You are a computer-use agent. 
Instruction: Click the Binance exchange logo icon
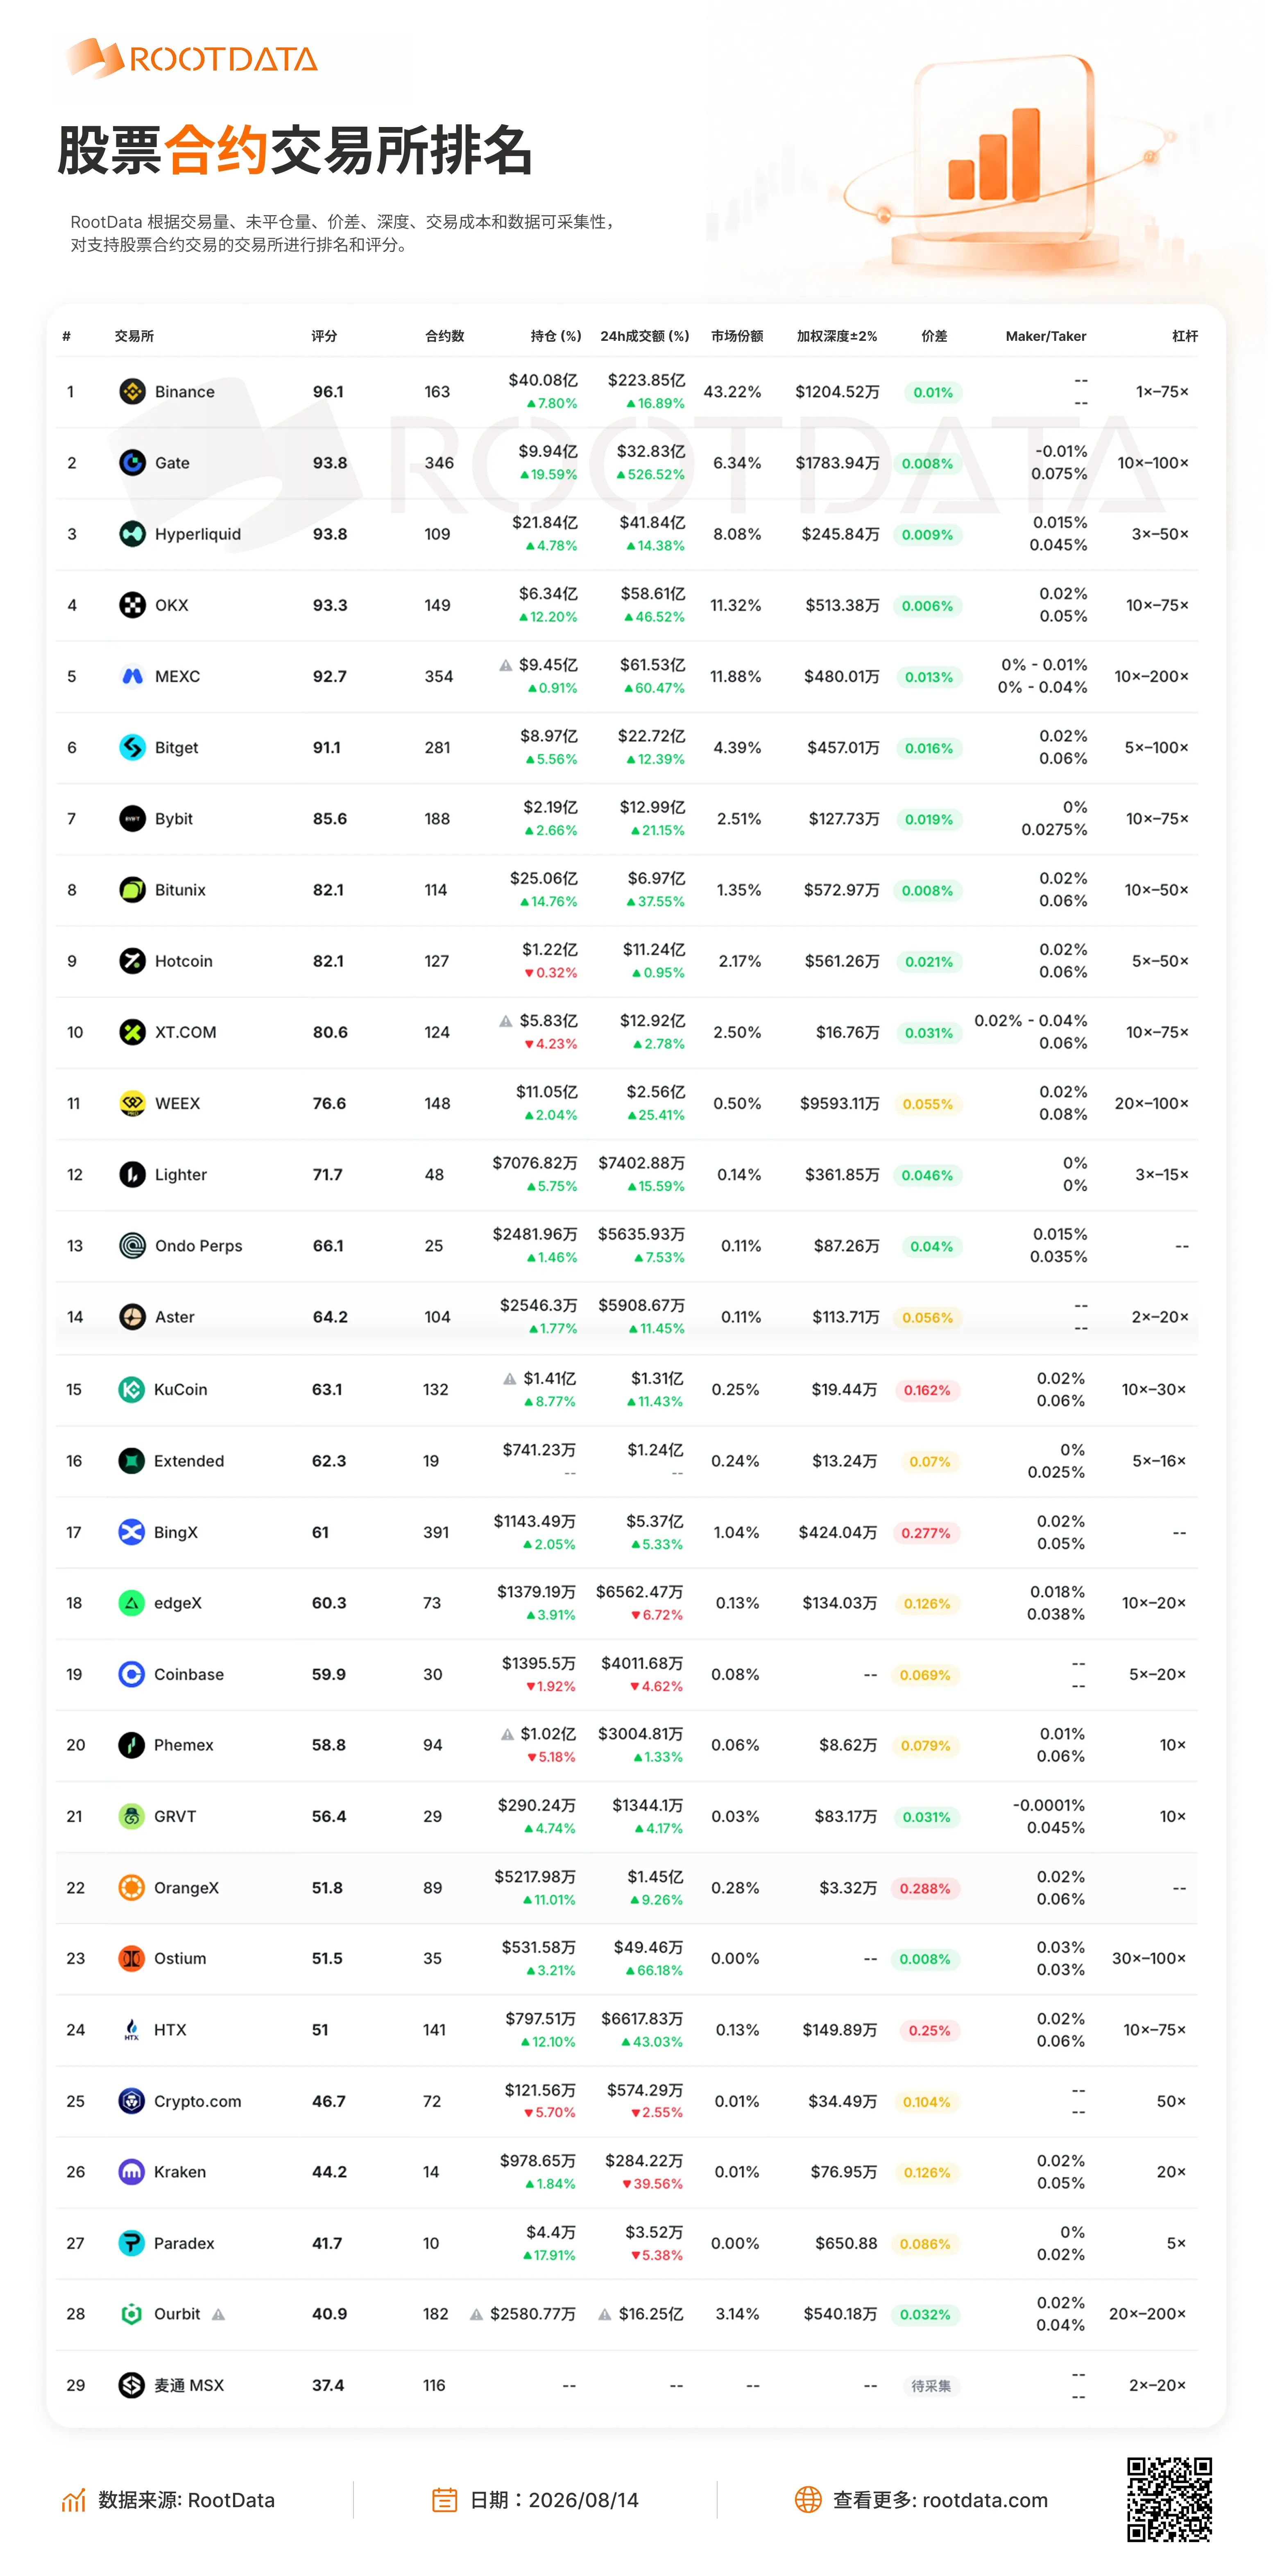[132, 392]
